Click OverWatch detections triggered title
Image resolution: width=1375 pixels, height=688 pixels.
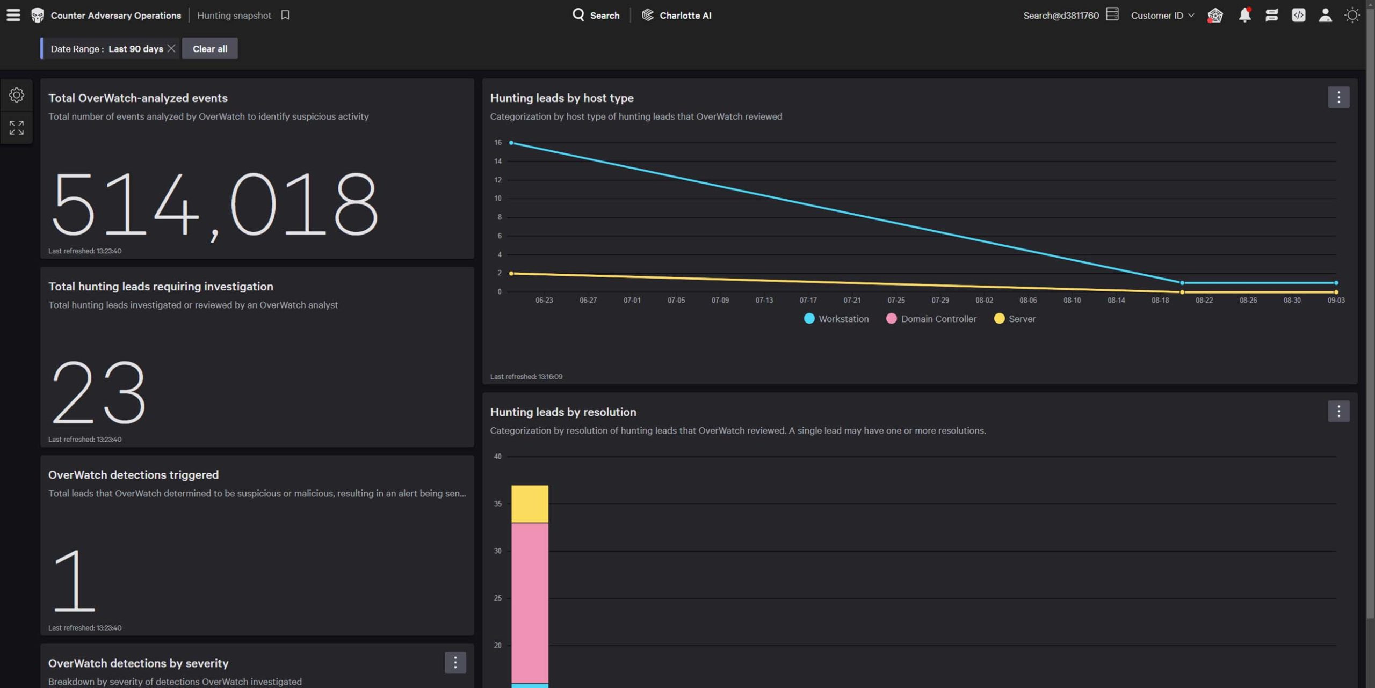coord(133,474)
